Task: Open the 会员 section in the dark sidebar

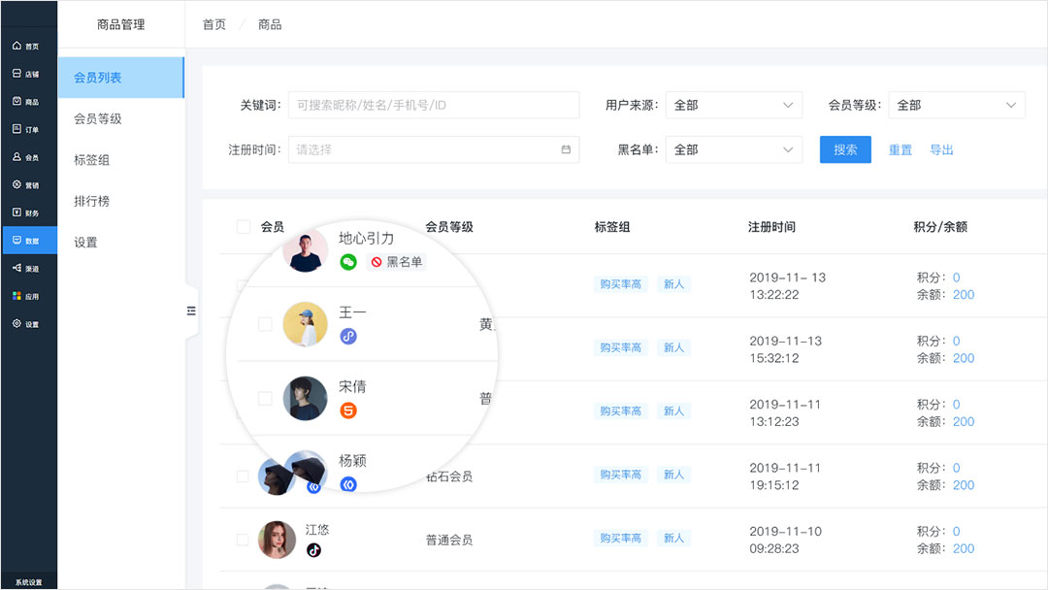Action: pos(25,157)
